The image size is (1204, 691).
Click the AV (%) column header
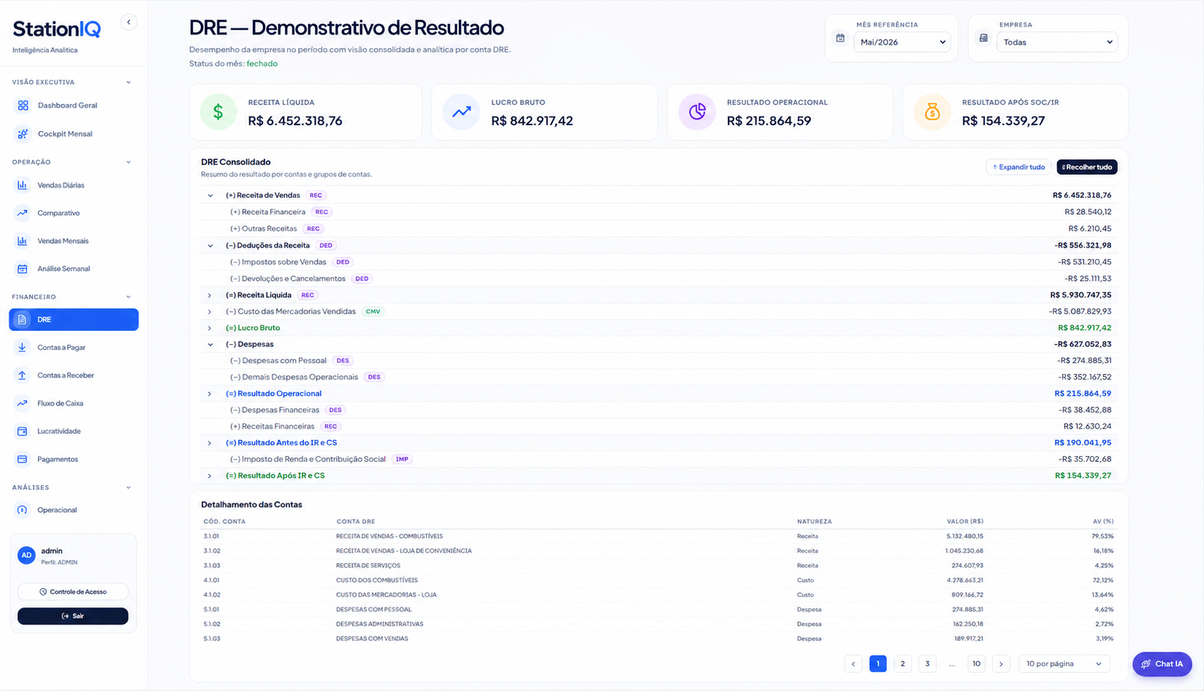pyautogui.click(x=1103, y=522)
